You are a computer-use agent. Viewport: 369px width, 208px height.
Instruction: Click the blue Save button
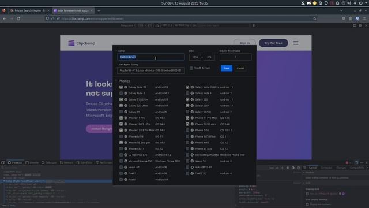(x=227, y=68)
